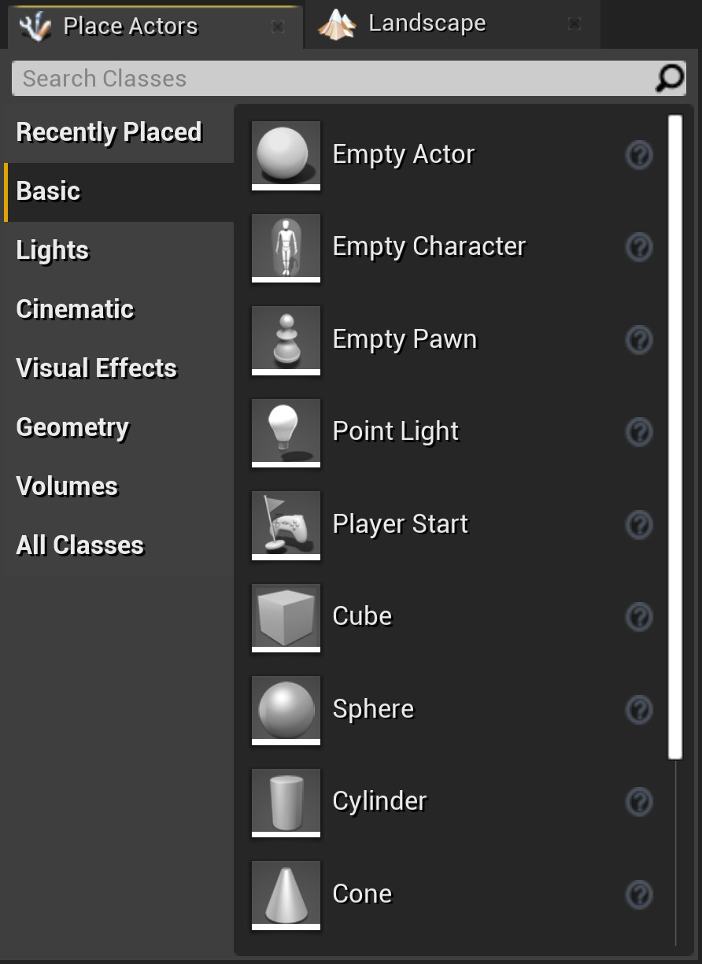The width and height of the screenshot is (702, 964).
Task: Click the Empty Actor sphere icon
Action: point(285,155)
